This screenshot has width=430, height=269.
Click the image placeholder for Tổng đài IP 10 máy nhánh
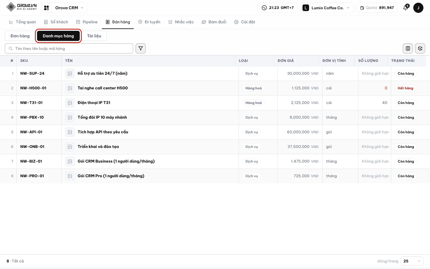coord(70,117)
